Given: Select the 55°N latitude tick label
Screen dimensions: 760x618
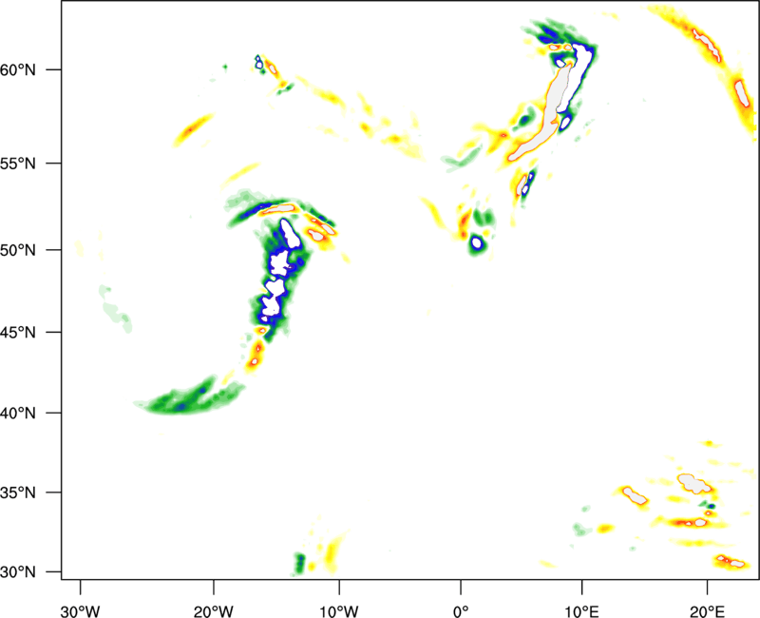Looking at the screenshot, I should (x=18, y=164).
